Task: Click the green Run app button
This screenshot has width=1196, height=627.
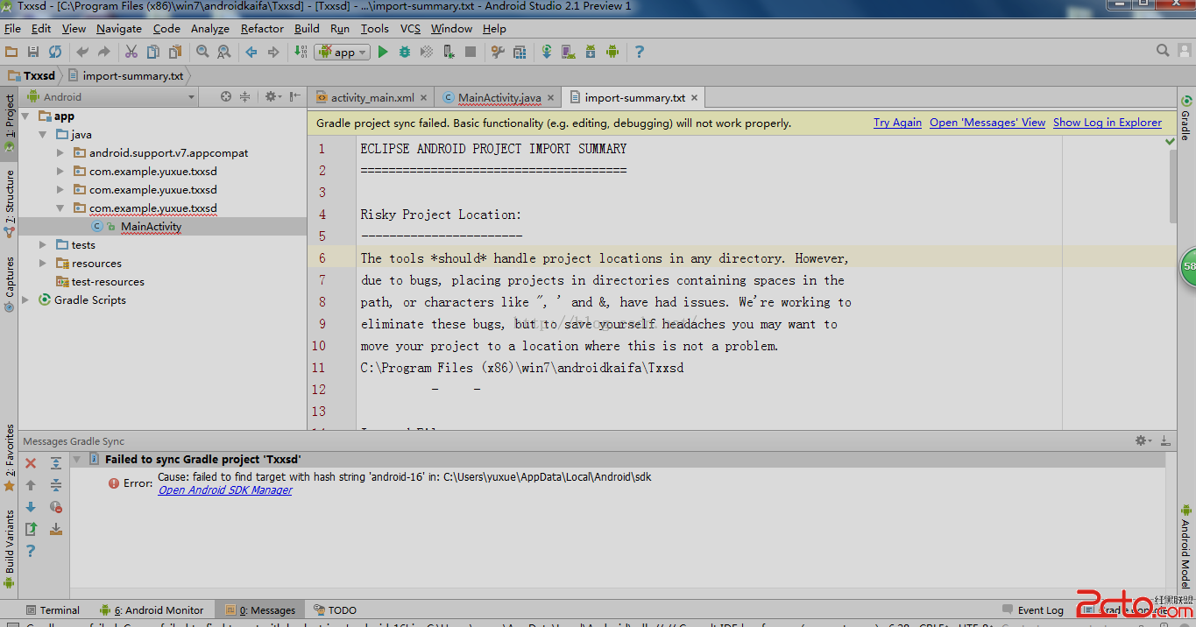Action: (383, 53)
